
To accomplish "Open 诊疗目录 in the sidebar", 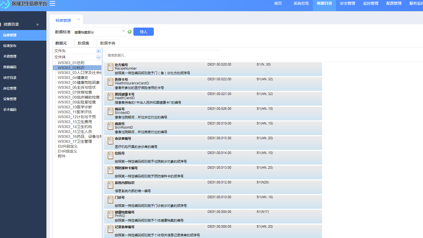I will (x=23, y=78).
